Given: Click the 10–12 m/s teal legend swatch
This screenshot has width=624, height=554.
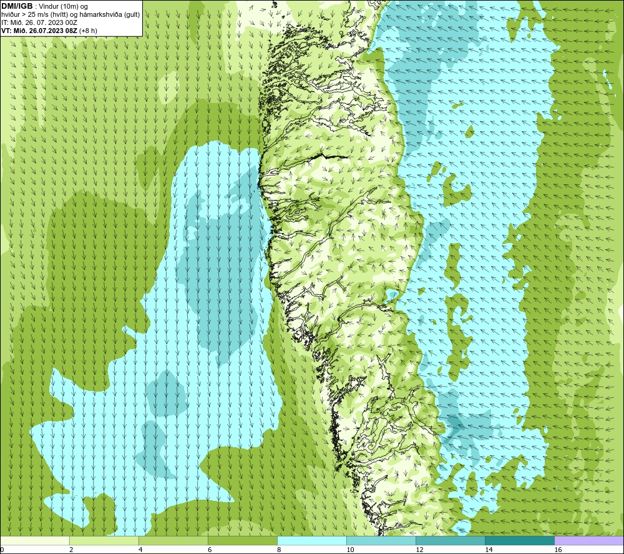Looking at the screenshot, I should [x=381, y=540].
